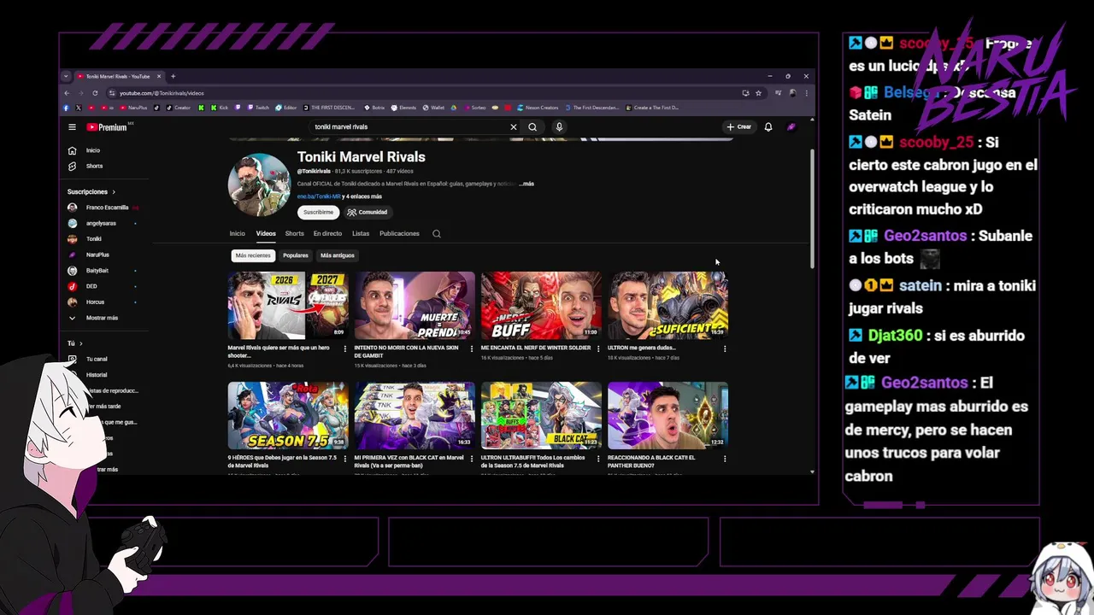
Task: Switch to Publicaciones tab
Action: pos(399,233)
